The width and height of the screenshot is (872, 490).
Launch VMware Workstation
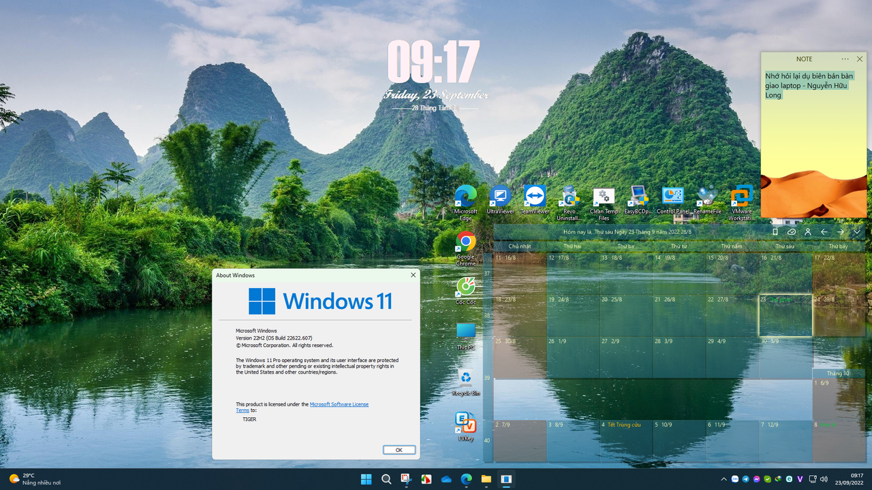741,198
